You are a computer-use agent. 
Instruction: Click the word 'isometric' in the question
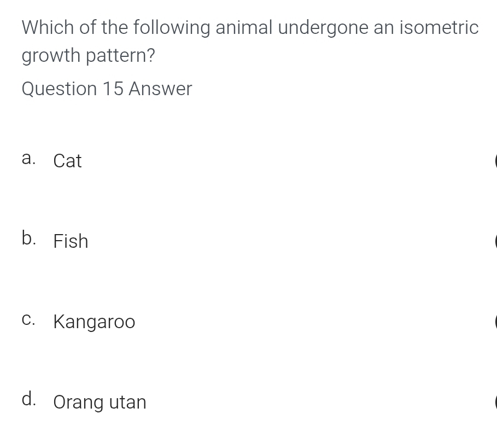point(438,27)
